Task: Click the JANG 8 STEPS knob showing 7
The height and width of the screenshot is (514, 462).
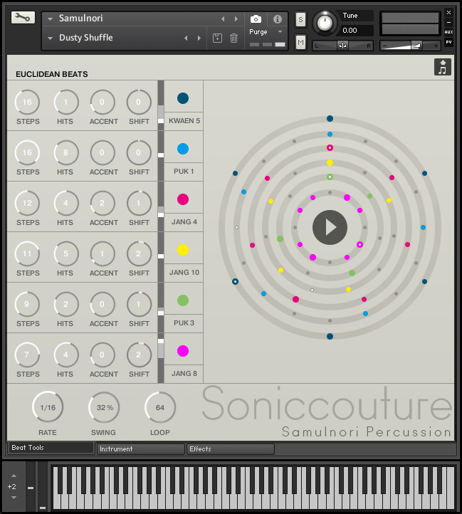Action: click(27, 355)
